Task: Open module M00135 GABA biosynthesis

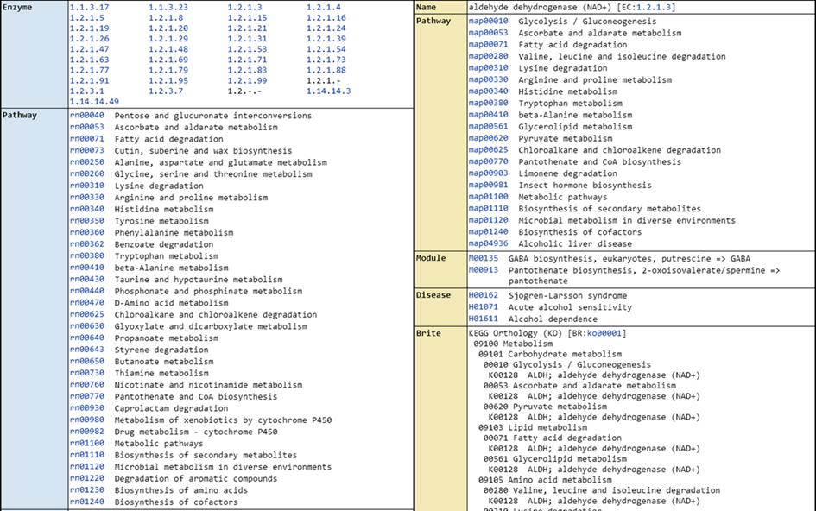Action: click(483, 258)
